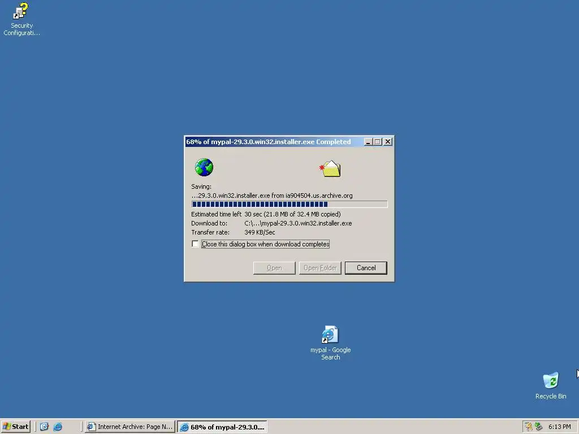This screenshot has width=579, height=434.
Task: Click the greyed-out Open Folder button
Action: pos(320,268)
